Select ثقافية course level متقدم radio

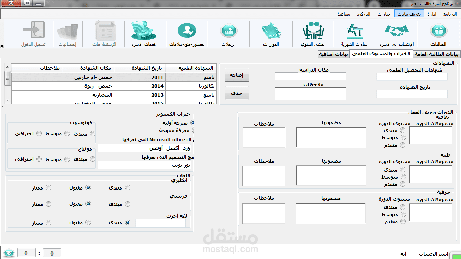point(403,145)
